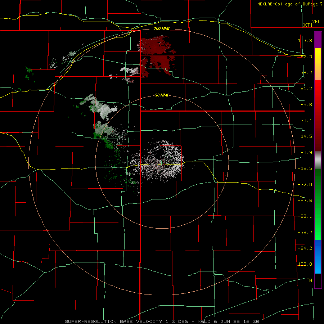Click the TH label below the scale
The image size is (324, 324).
click(x=309, y=280)
